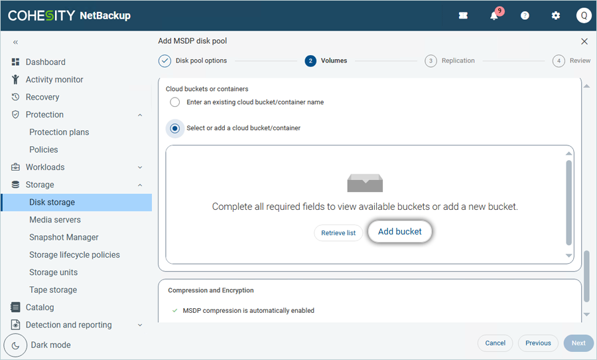Close the Add MSDP disk pool dialog
The width and height of the screenshot is (597, 360).
coord(584,41)
